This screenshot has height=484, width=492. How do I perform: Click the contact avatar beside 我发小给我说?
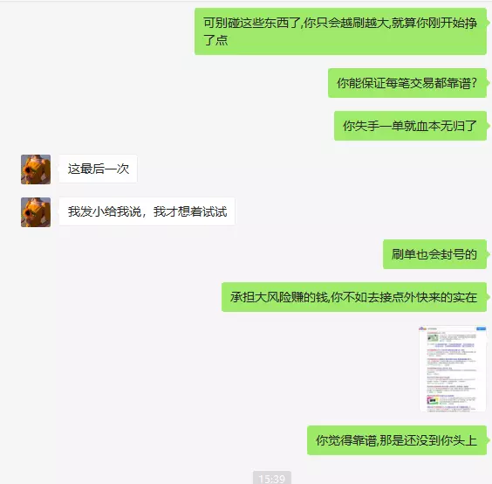(36, 212)
